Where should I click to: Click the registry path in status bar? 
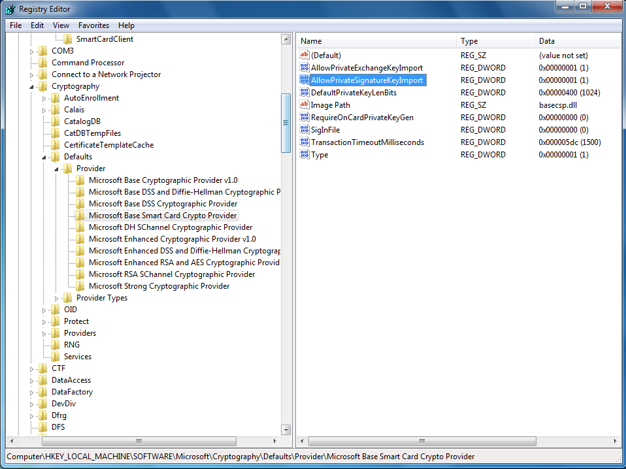pos(240,456)
